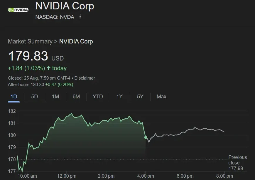255x180 pixels.
Task: Select the 1D chart range tab
Action: pyautogui.click(x=14, y=97)
